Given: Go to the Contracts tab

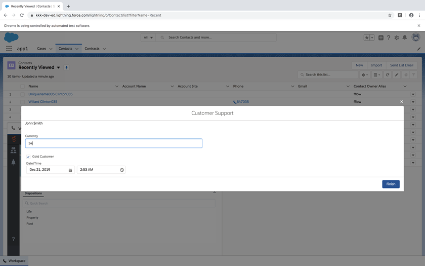Looking at the screenshot, I should coord(92,49).
